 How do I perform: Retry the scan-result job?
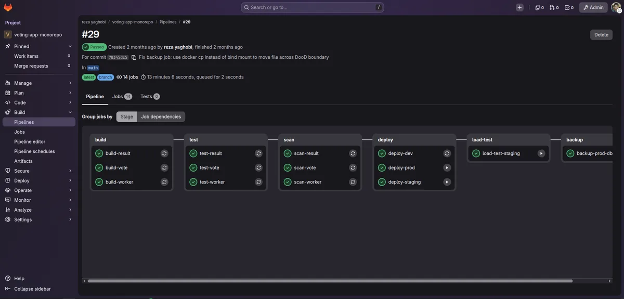(x=353, y=153)
